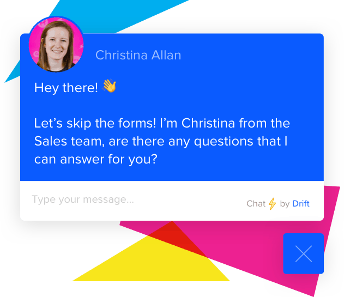The height and width of the screenshot is (297, 344).
Task: Click Christina Allan's round avatar photo
Action: 56,44
